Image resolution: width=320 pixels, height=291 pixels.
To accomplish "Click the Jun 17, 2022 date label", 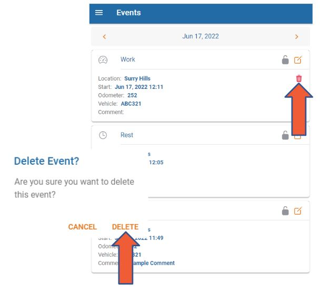I will (x=201, y=37).
